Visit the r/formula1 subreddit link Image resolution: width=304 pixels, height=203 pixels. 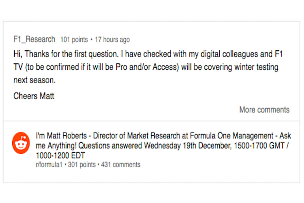coord(50,165)
